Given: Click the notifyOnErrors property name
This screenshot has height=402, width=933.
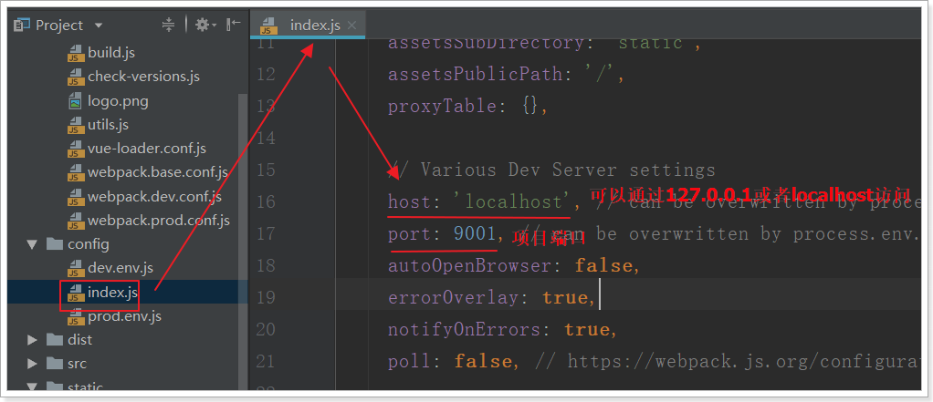Looking at the screenshot, I should 465,330.
